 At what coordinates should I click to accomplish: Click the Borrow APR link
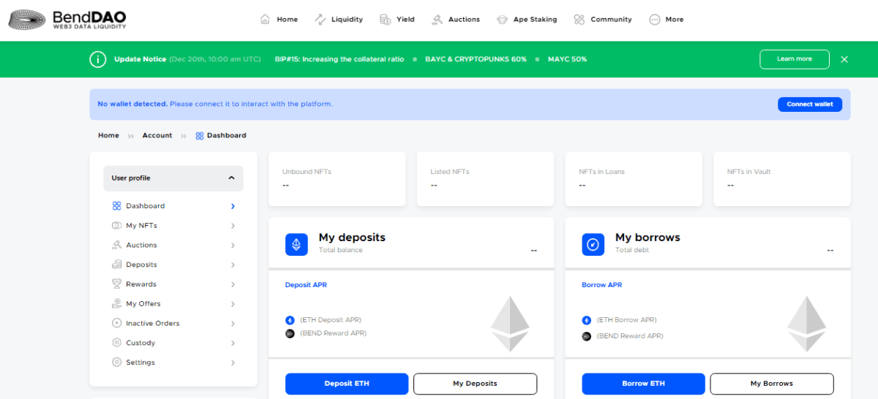tap(601, 285)
